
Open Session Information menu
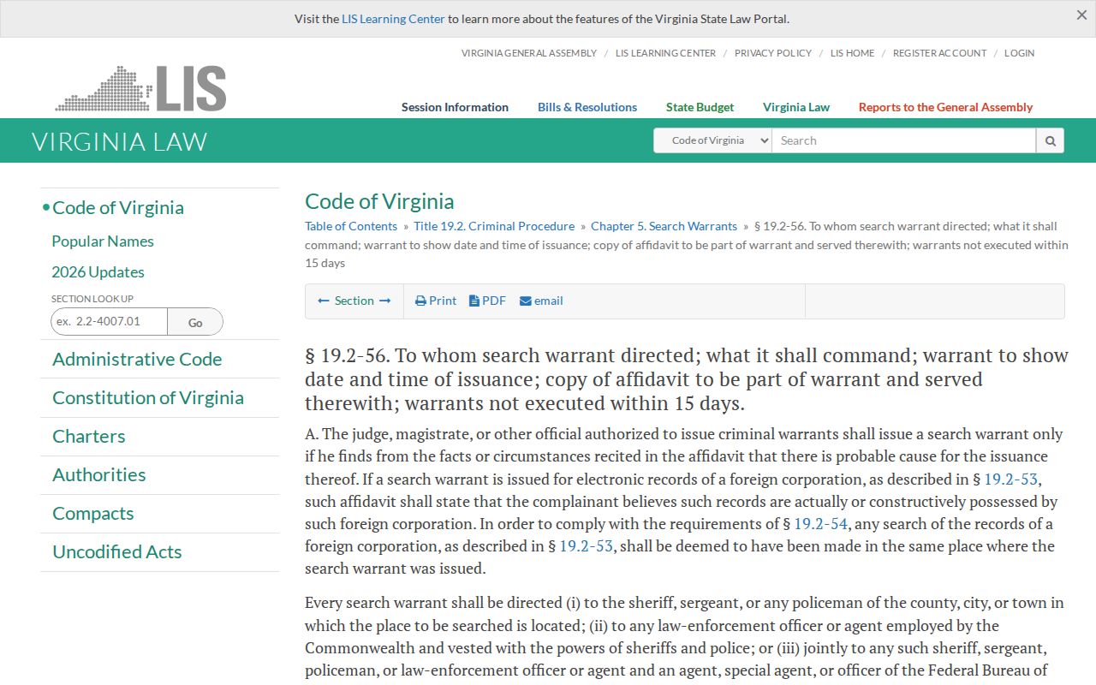[x=455, y=107]
